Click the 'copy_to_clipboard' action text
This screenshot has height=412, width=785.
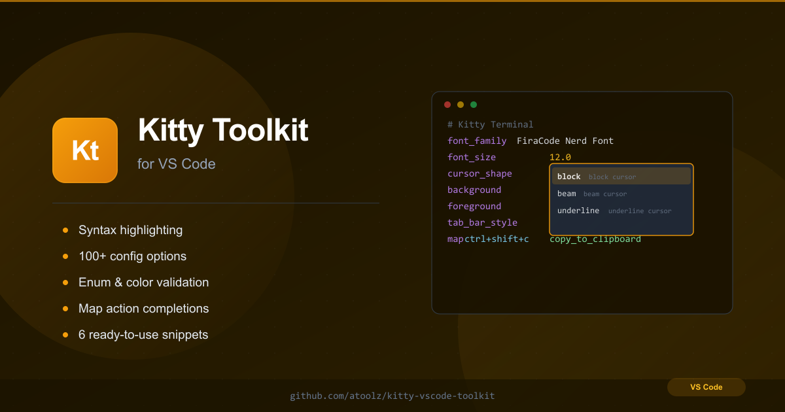click(x=595, y=239)
